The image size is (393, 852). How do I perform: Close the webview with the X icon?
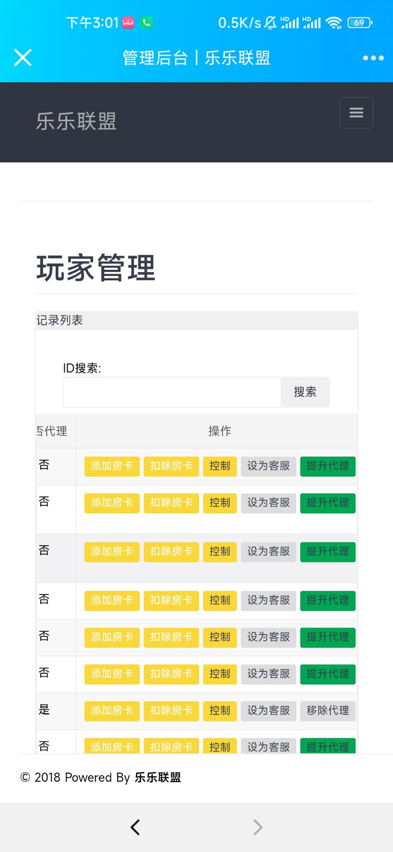tap(23, 58)
